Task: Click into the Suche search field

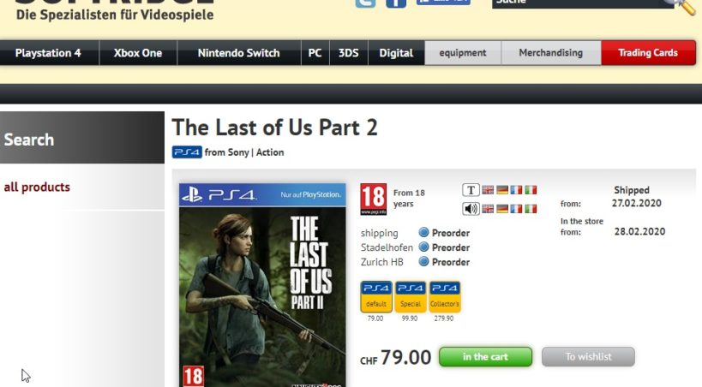Action: click(578, 3)
